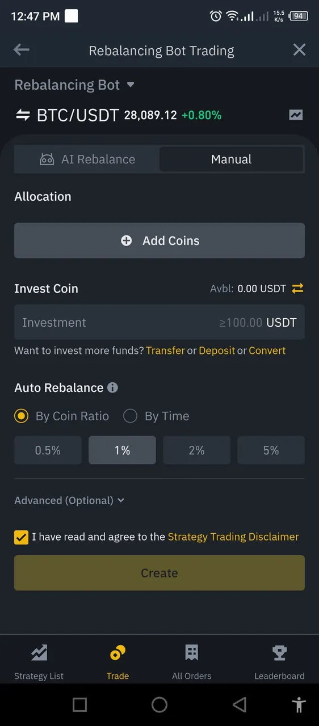Open All Orders from bottom navigation
The image size is (319, 726).
192,661
